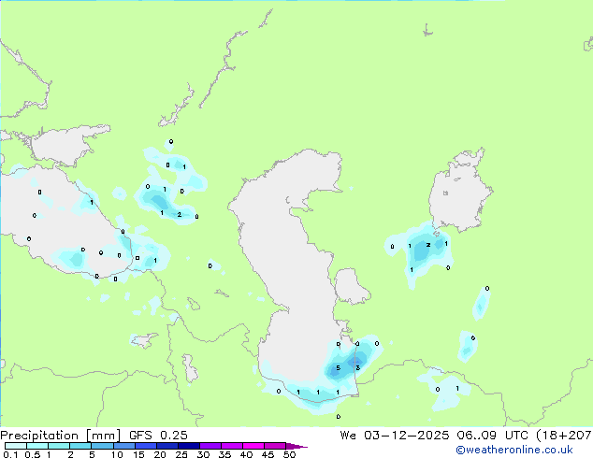Pick the dark navy 25–30 legend swatch

tap(189, 446)
